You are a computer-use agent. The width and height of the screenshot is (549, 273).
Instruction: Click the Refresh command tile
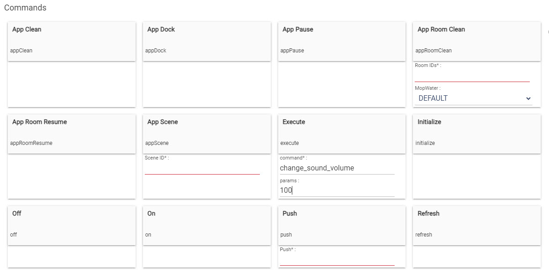pyautogui.click(x=477, y=225)
